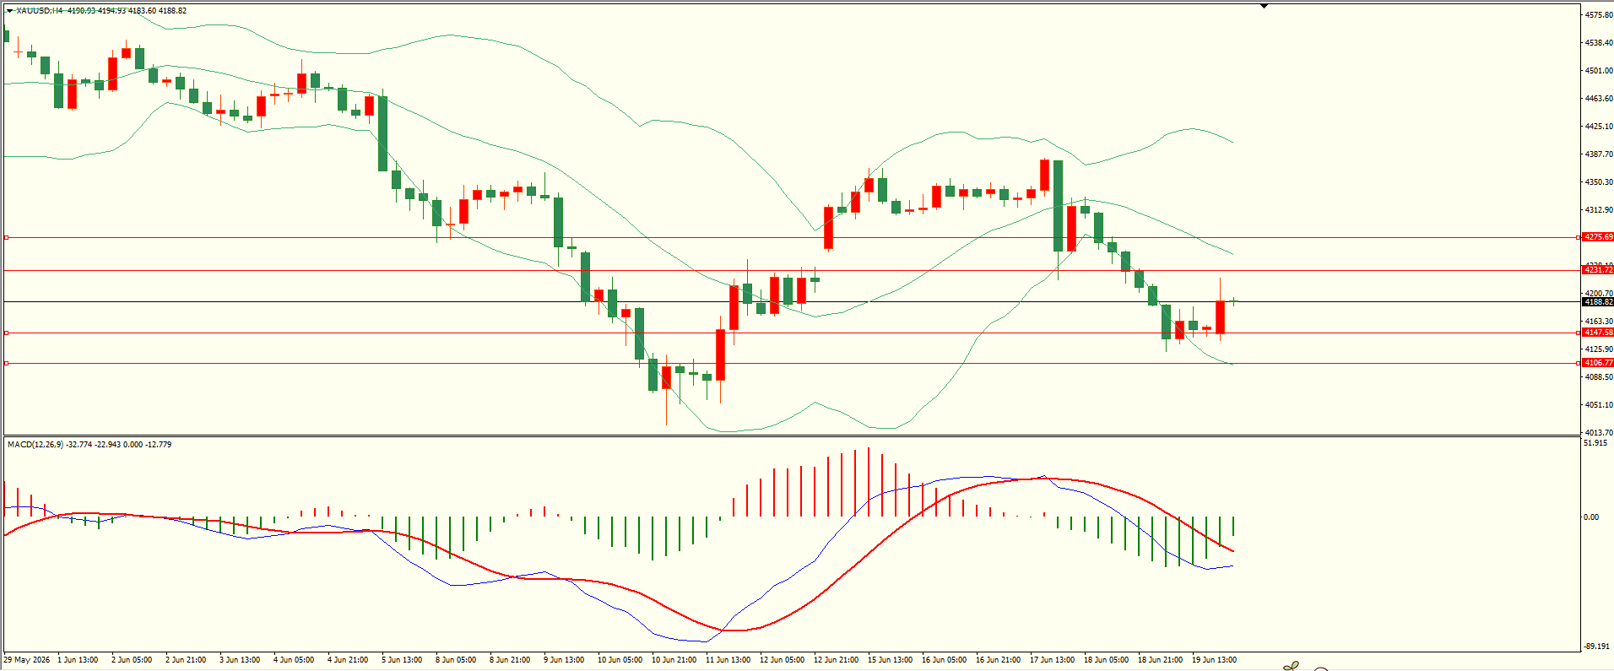Click the 4575.00 level on price scale
Viewport: 1614px width, 671px height.
click(x=1600, y=15)
